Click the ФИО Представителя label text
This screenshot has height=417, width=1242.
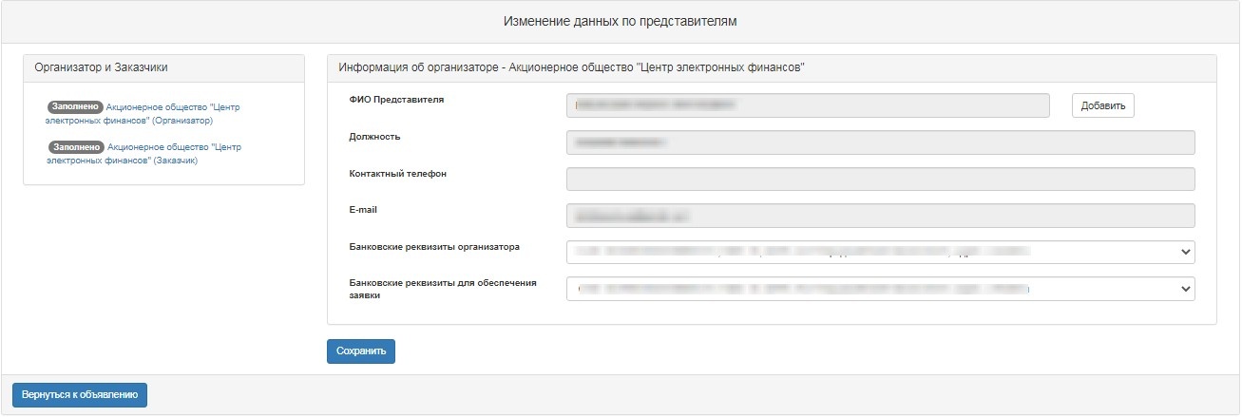(397, 100)
